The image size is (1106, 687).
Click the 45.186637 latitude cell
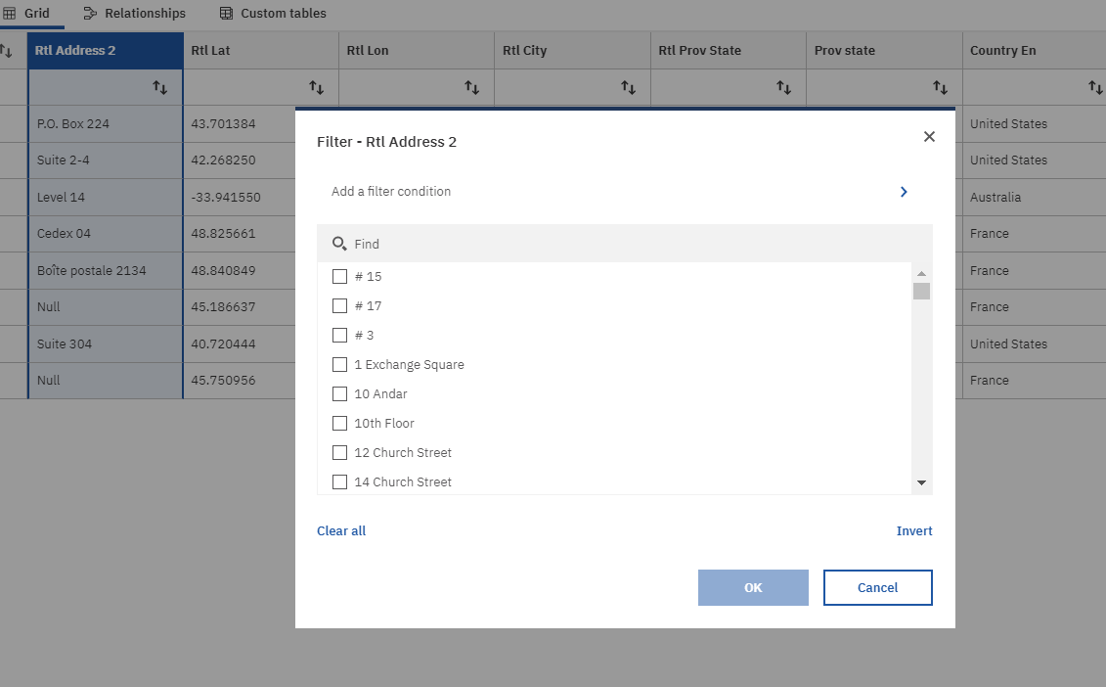pos(240,307)
